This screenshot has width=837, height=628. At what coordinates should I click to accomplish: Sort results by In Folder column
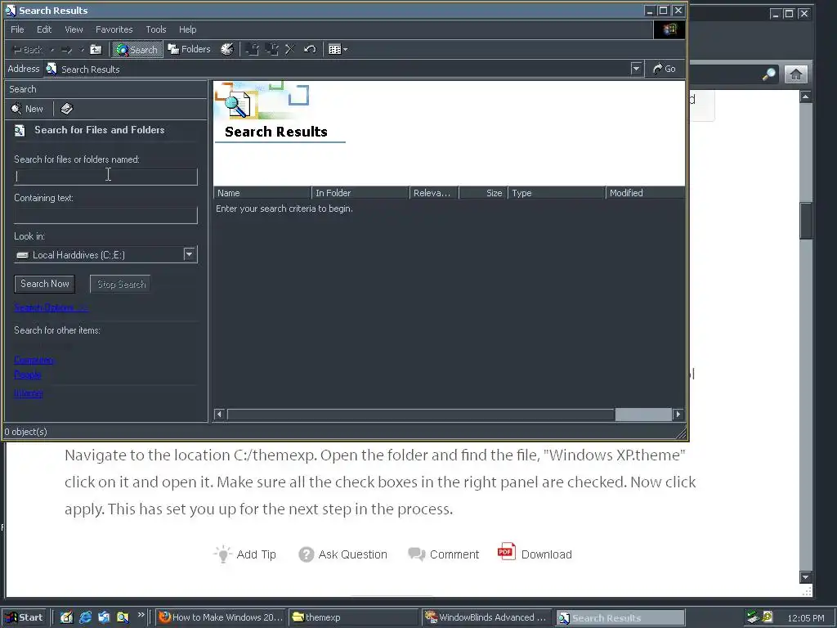(x=360, y=193)
